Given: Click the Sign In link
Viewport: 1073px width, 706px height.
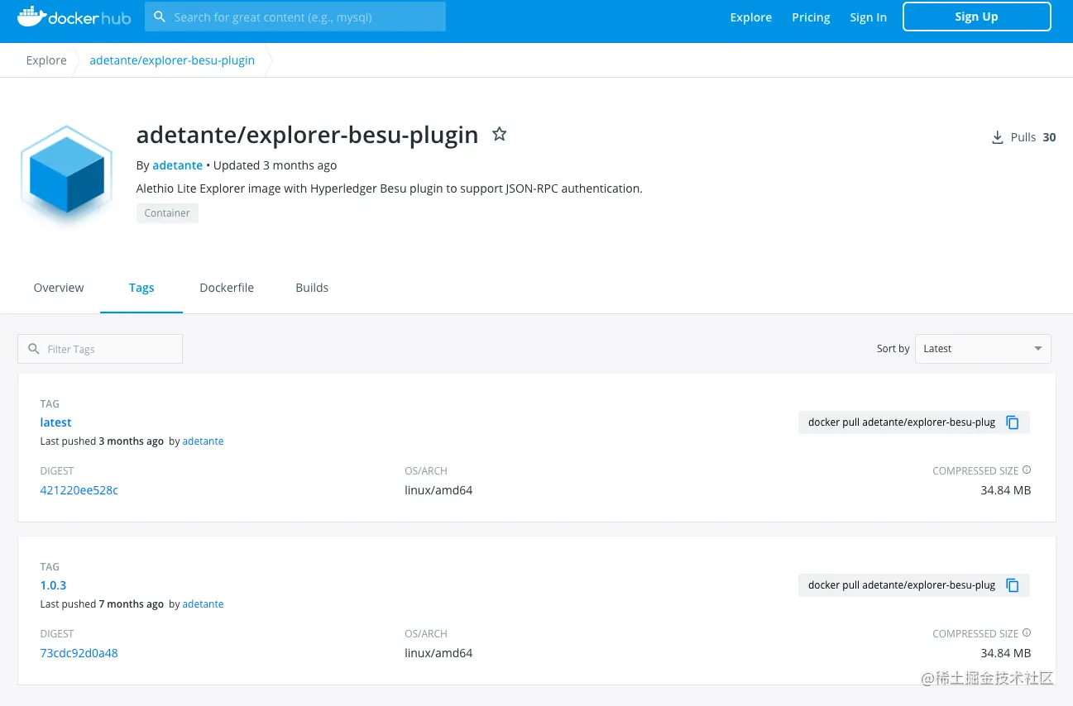Looking at the screenshot, I should tap(868, 17).
